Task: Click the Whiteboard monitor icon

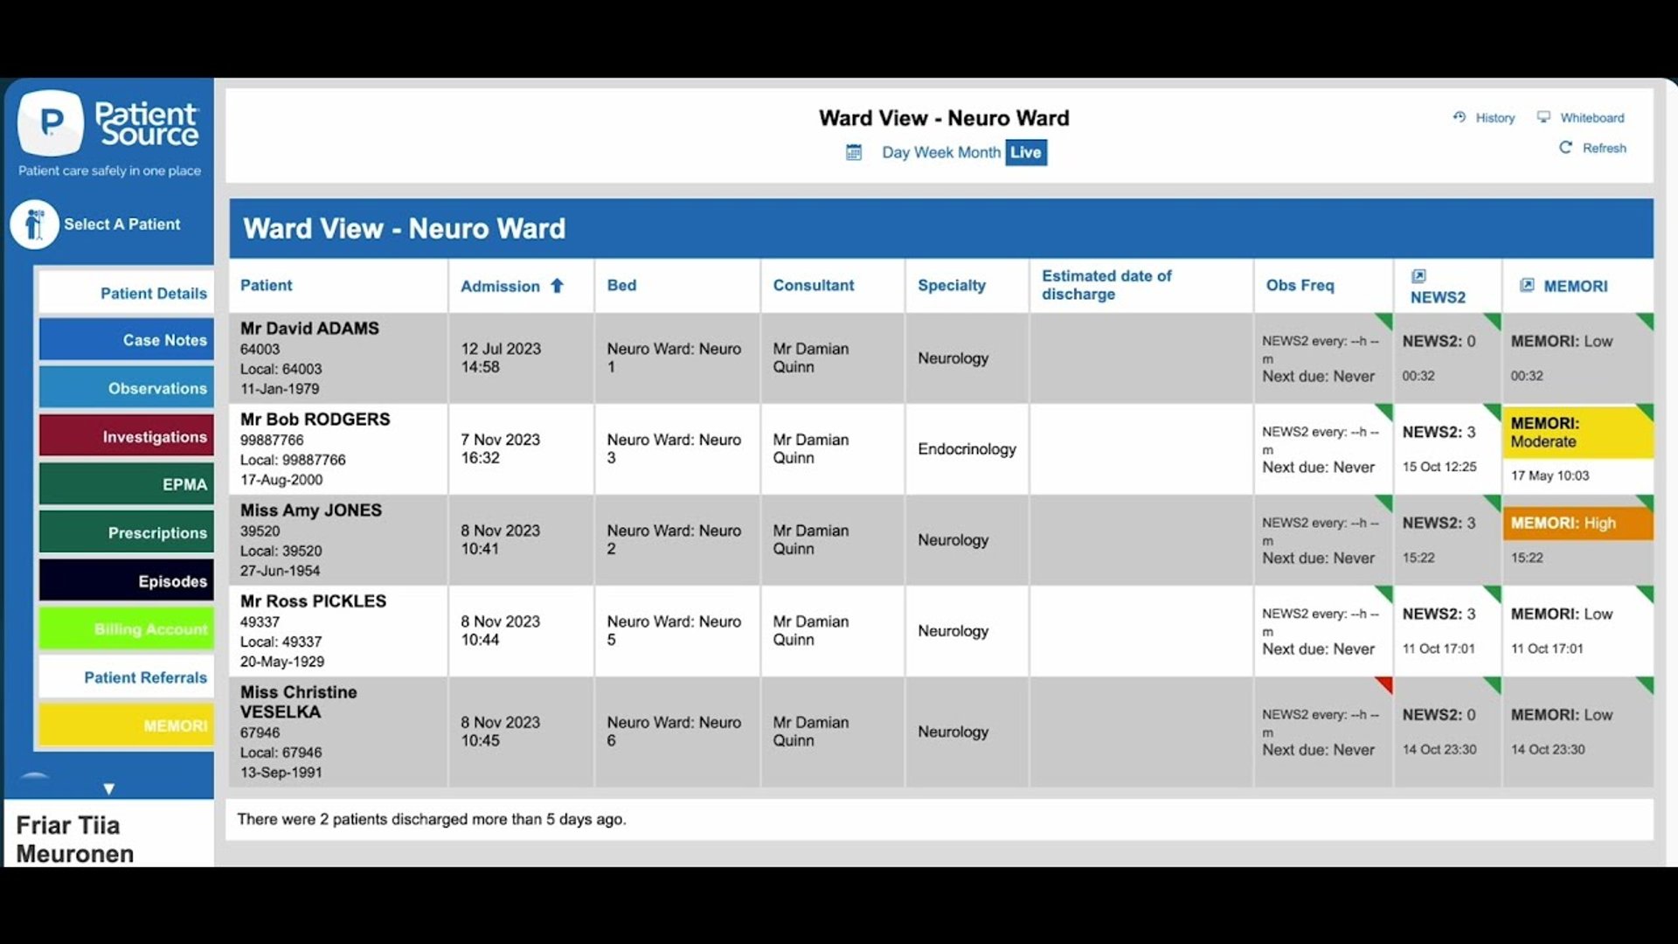Action: 1543,117
